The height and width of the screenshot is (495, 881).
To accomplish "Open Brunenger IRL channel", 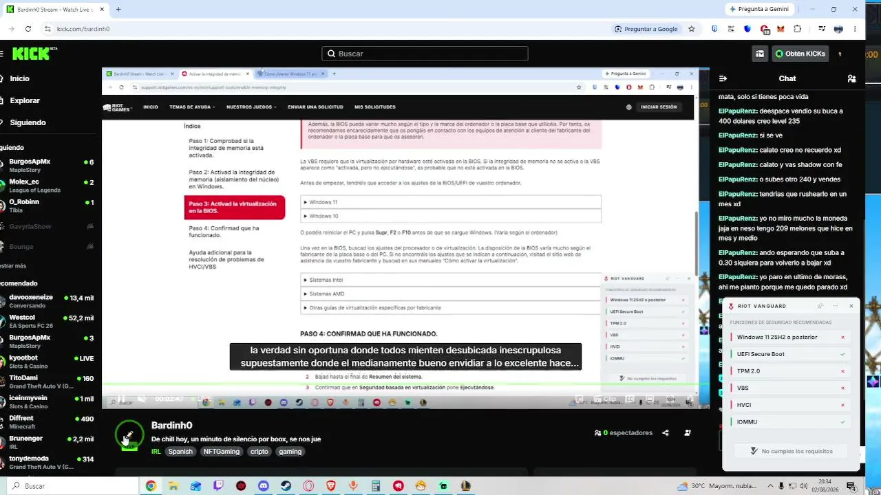I will (48, 442).
